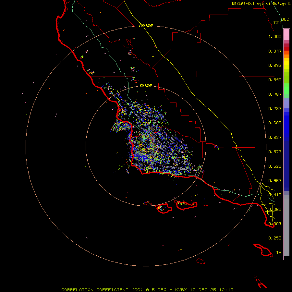
Task: Click the 50 NMI range ring label
Action: (146, 86)
